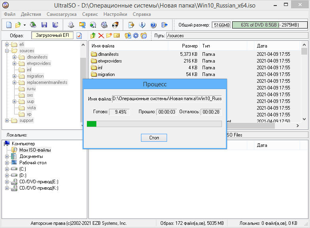Open the Действия menu
310x228 pixels.
pyautogui.click(x=31, y=14)
